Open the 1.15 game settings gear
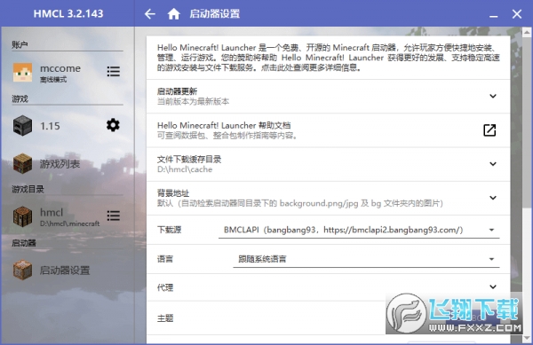The height and width of the screenshot is (345, 533). point(113,125)
